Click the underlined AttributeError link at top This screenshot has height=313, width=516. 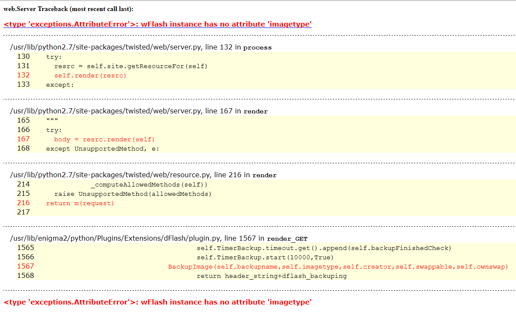pos(157,24)
